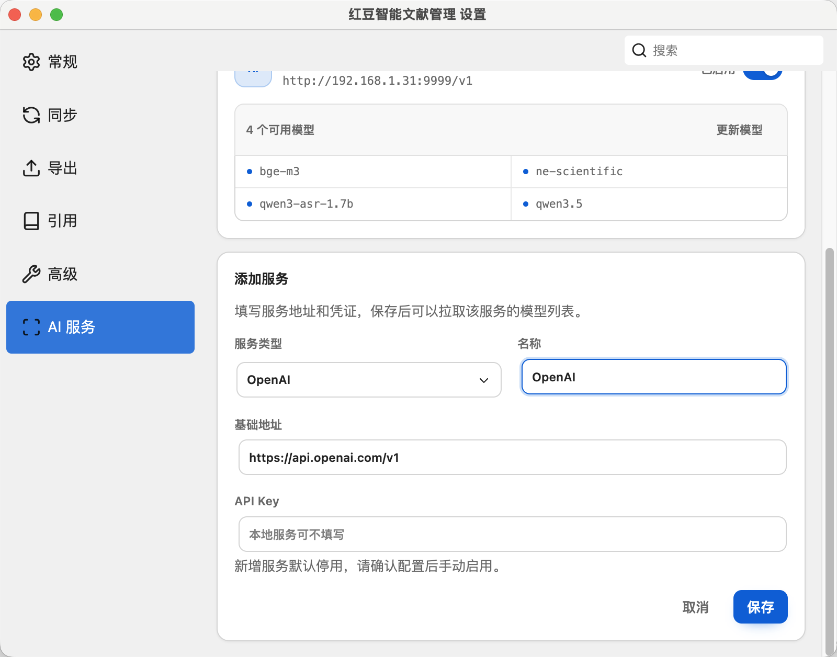Click the service URL http://192.168.1.31:9999/v1
Screen dimensions: 837x657
click(x=377, y=81)
